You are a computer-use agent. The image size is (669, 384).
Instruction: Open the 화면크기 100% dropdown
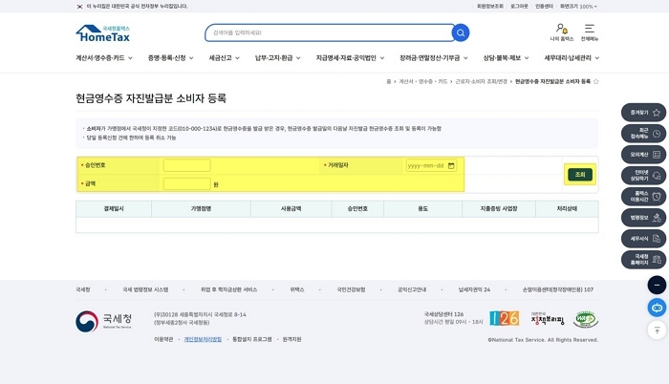coord(578,7)
